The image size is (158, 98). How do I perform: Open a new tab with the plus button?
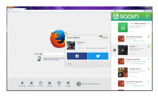pos(25,9)
